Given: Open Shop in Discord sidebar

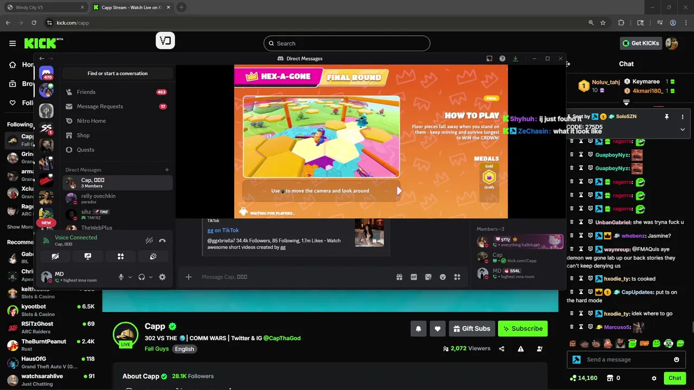Looking at the screenshot, I should point(117,135).
